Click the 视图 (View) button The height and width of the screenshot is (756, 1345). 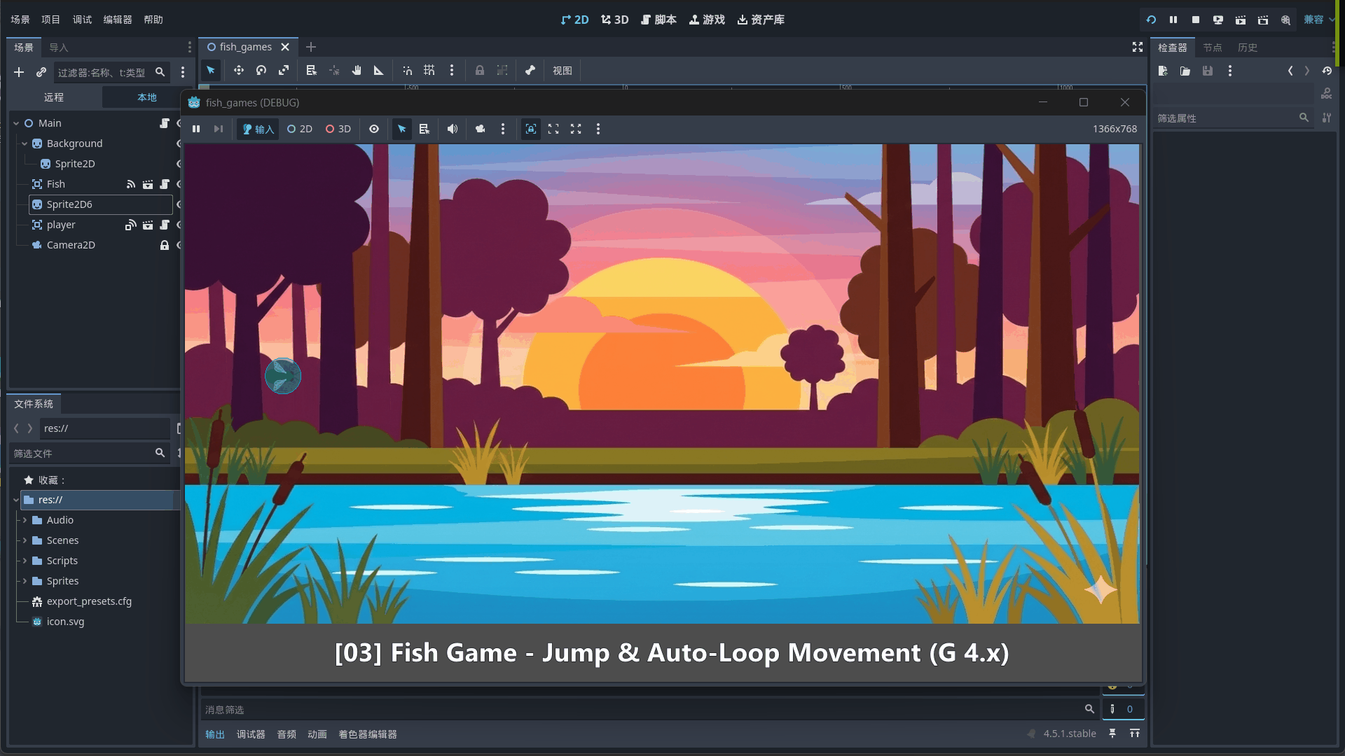pyautogui.click(x=562, y=71)
